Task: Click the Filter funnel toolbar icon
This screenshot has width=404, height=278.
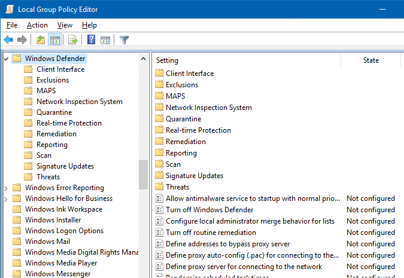Action: click(124, 40)
